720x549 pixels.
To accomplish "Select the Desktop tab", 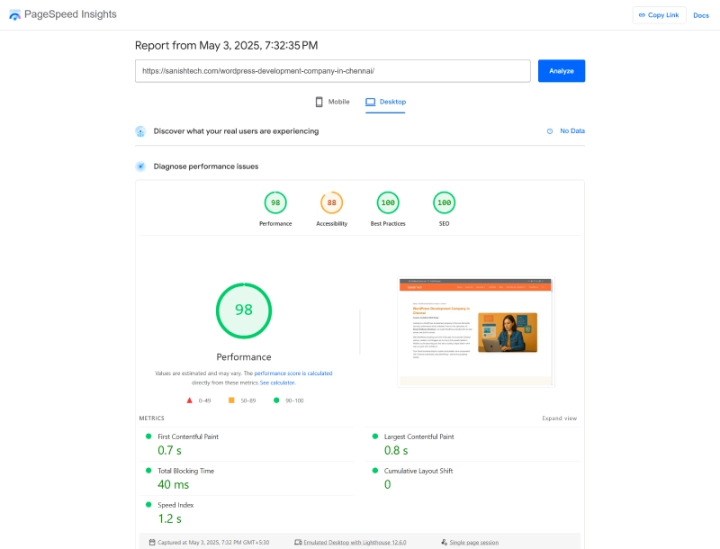I will pos(385,102).
